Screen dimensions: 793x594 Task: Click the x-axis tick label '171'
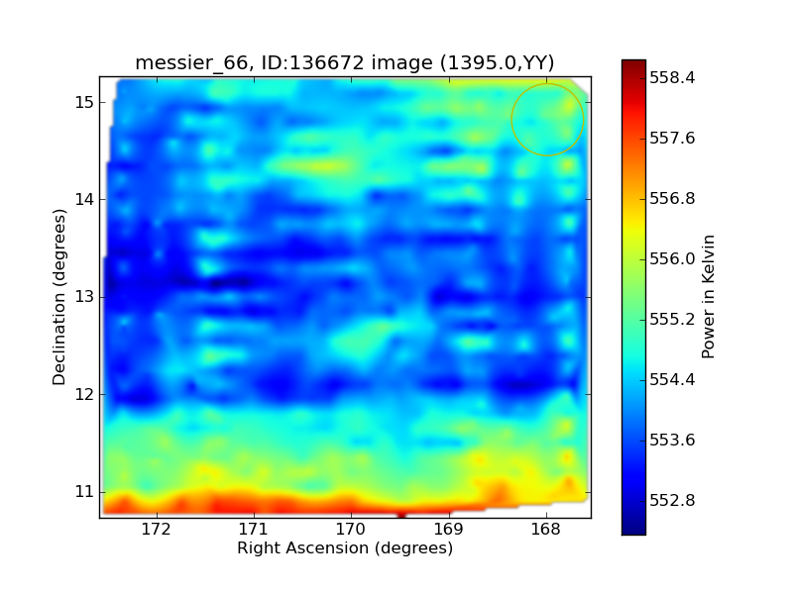[254, 530]
